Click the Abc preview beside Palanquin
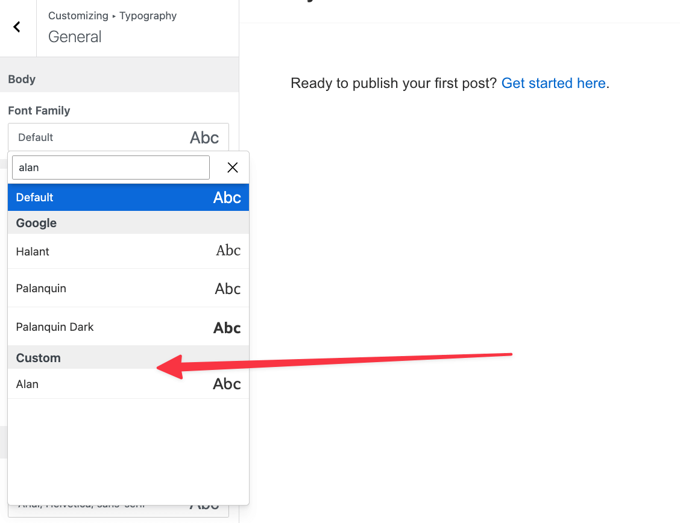 [227, 289]
